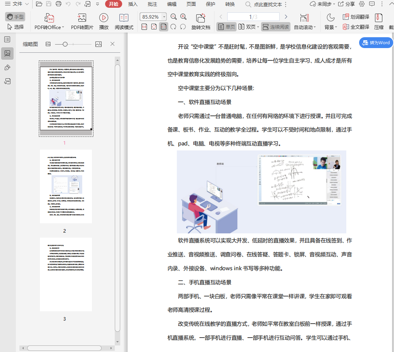Click the open folder icon
The height and width of the screenshot is (352, 394).
point(39,4)
